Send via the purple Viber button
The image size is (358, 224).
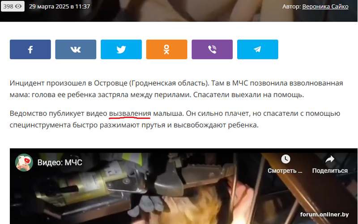[212, 49]
